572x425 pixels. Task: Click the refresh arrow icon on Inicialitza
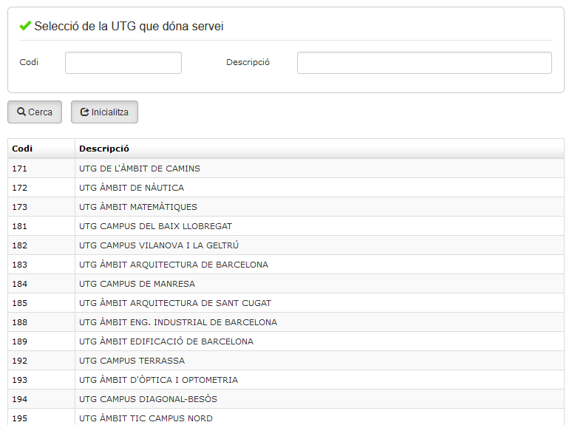coord(84,112)
